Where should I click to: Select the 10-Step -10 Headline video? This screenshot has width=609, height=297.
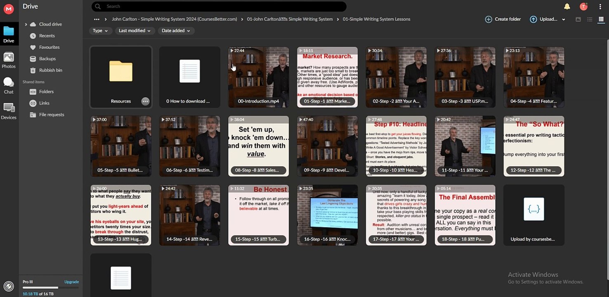click(396, 146)
